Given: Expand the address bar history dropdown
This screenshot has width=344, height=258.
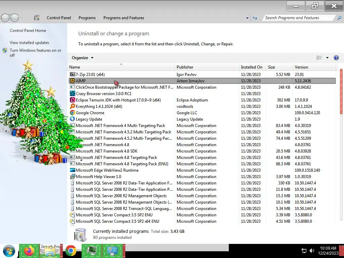Looking at the screenshot, I should tap(248, 18).
